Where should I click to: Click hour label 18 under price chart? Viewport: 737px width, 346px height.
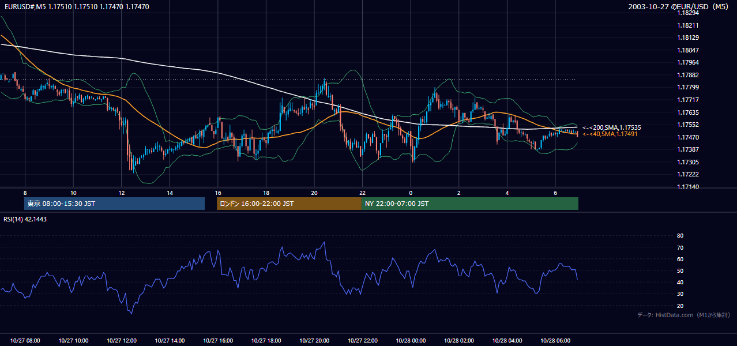click(266, 193)
